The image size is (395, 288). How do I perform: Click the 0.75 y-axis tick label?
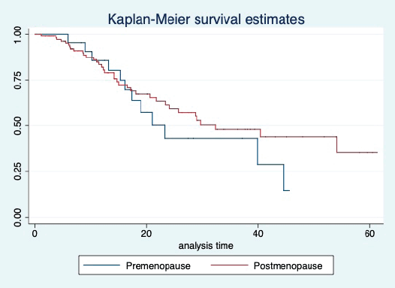point(18,80)
